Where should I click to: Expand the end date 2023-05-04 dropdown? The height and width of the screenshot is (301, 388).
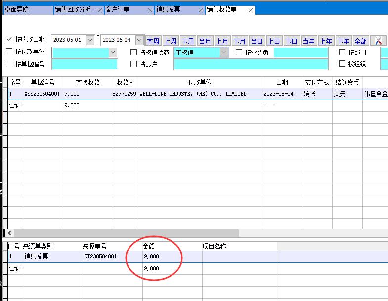[139, 40]
